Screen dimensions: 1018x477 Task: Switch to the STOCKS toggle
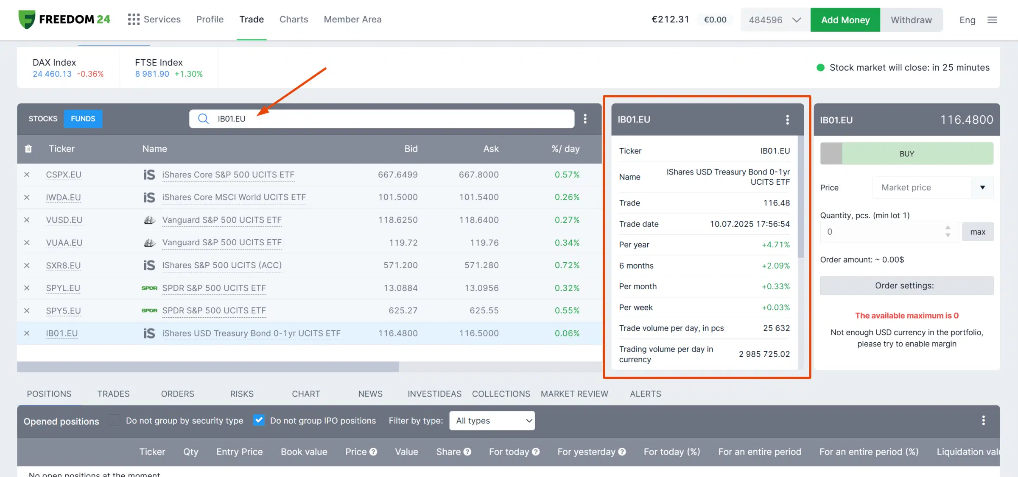point(43,119)
